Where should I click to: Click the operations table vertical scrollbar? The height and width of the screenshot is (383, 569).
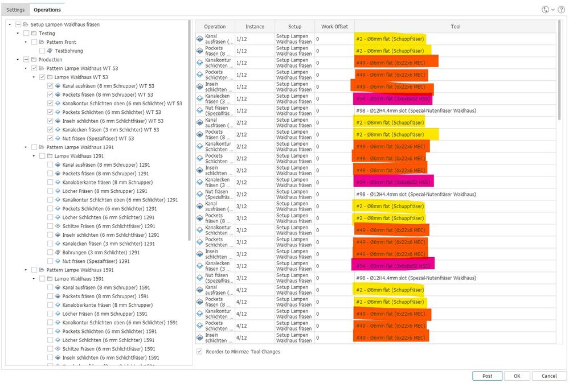(559, 71)
